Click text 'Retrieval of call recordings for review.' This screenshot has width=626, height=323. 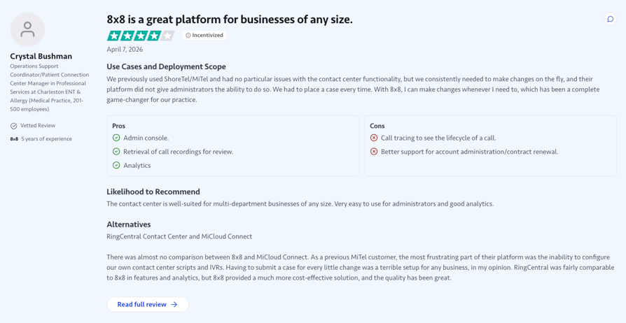coord(179,152)
